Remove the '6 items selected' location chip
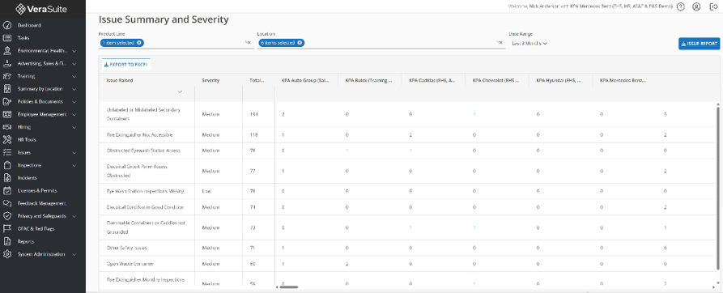This screenshot has width=723, height=293. coord(300,43)
